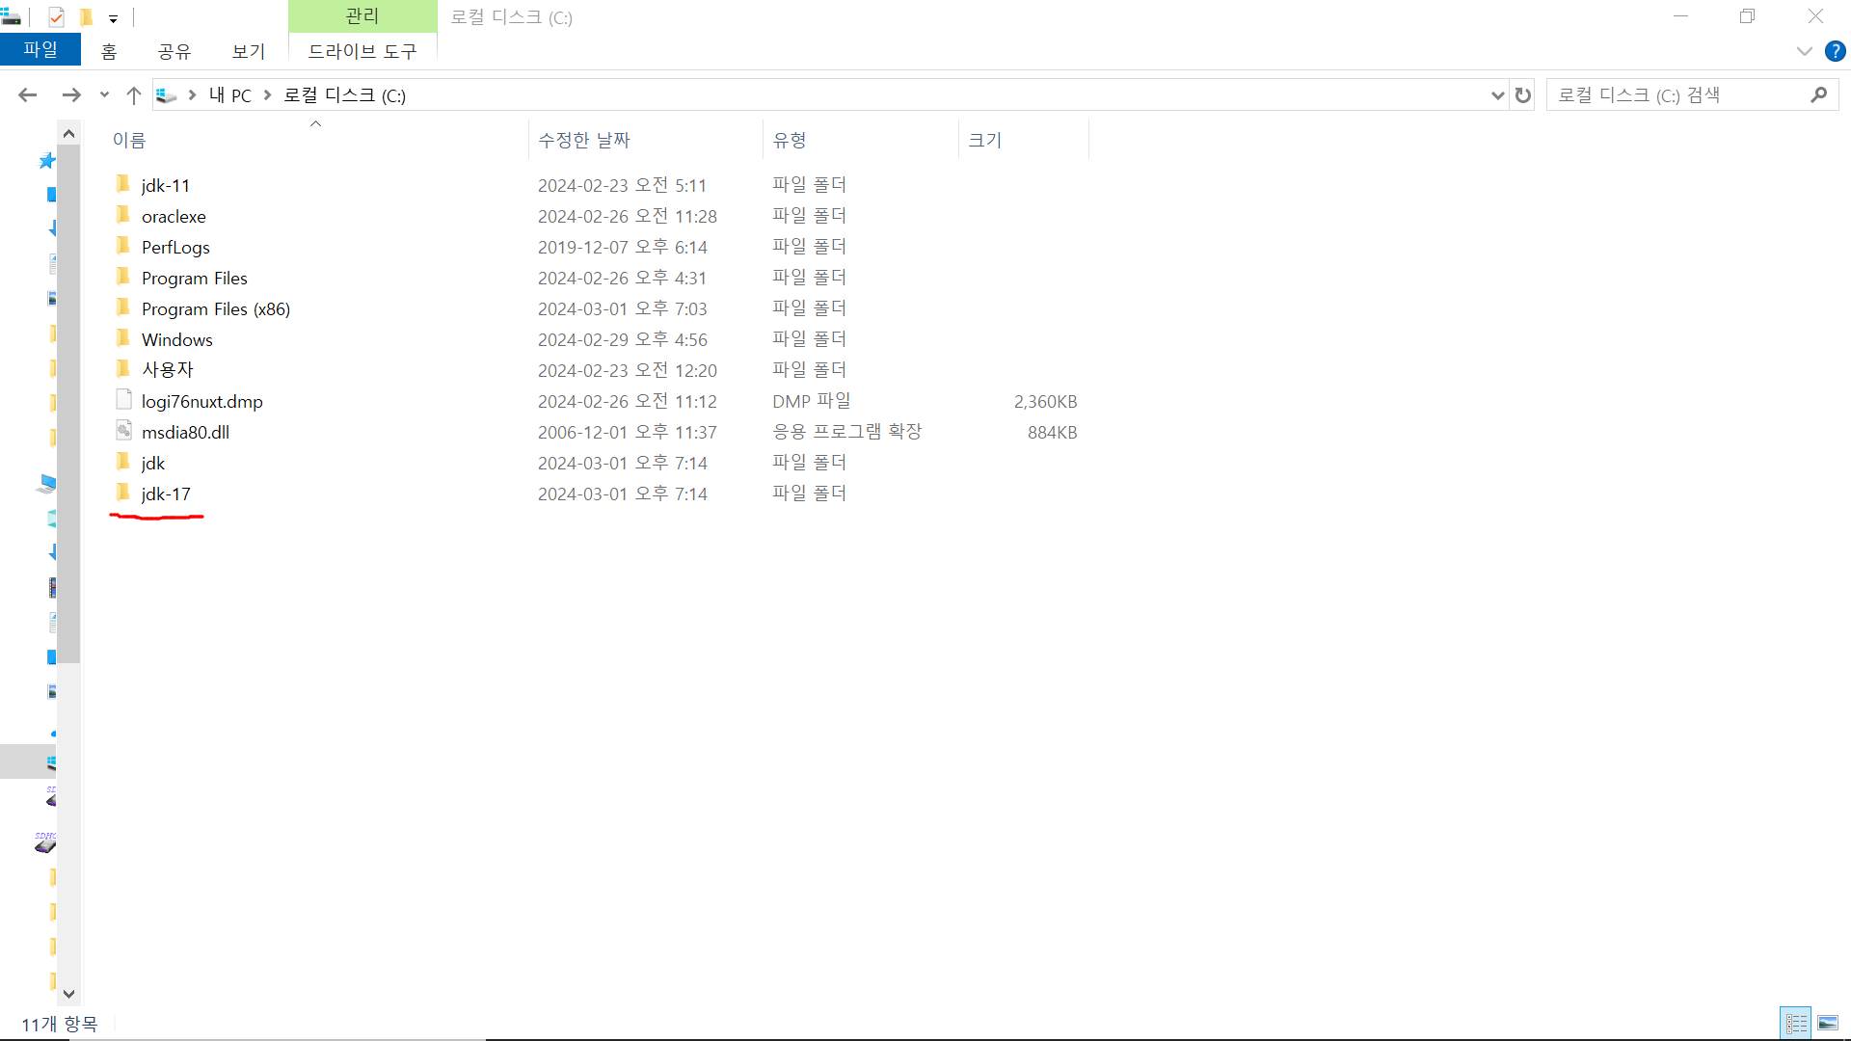Image resolution: width=1851 pixels, height=1041 pixels.
Task: Customize Quick Access Toolbar dropdown
Action: (113, 18)
